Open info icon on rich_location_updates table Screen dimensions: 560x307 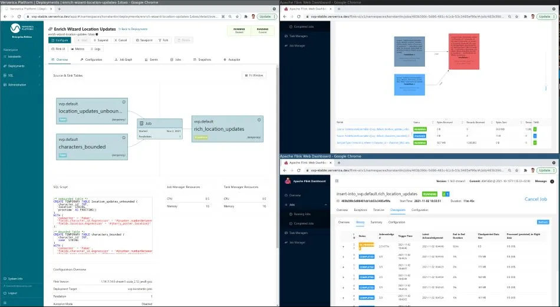point(259,120)
